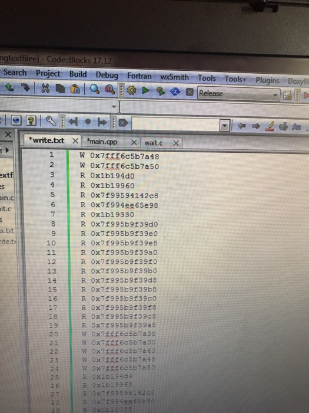This screenshot has height=413, width=309.
Task: Click line 5 text 0x7f99594142c8
Action: coord(124,196)
